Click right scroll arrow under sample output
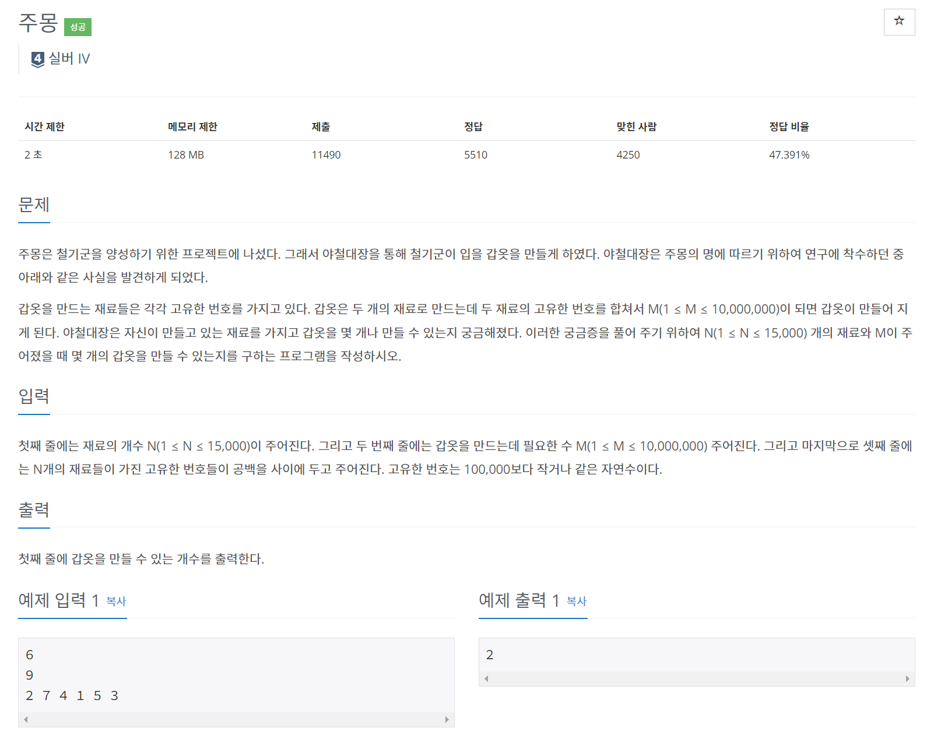Screen dimensions: 941x742 907,678
